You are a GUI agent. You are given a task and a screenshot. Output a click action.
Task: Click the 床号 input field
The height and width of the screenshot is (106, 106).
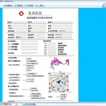coord(63,29)
